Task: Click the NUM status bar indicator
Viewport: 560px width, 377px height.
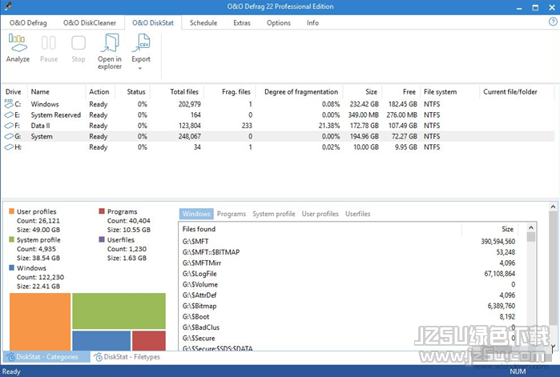Action: tap(518, 371)
